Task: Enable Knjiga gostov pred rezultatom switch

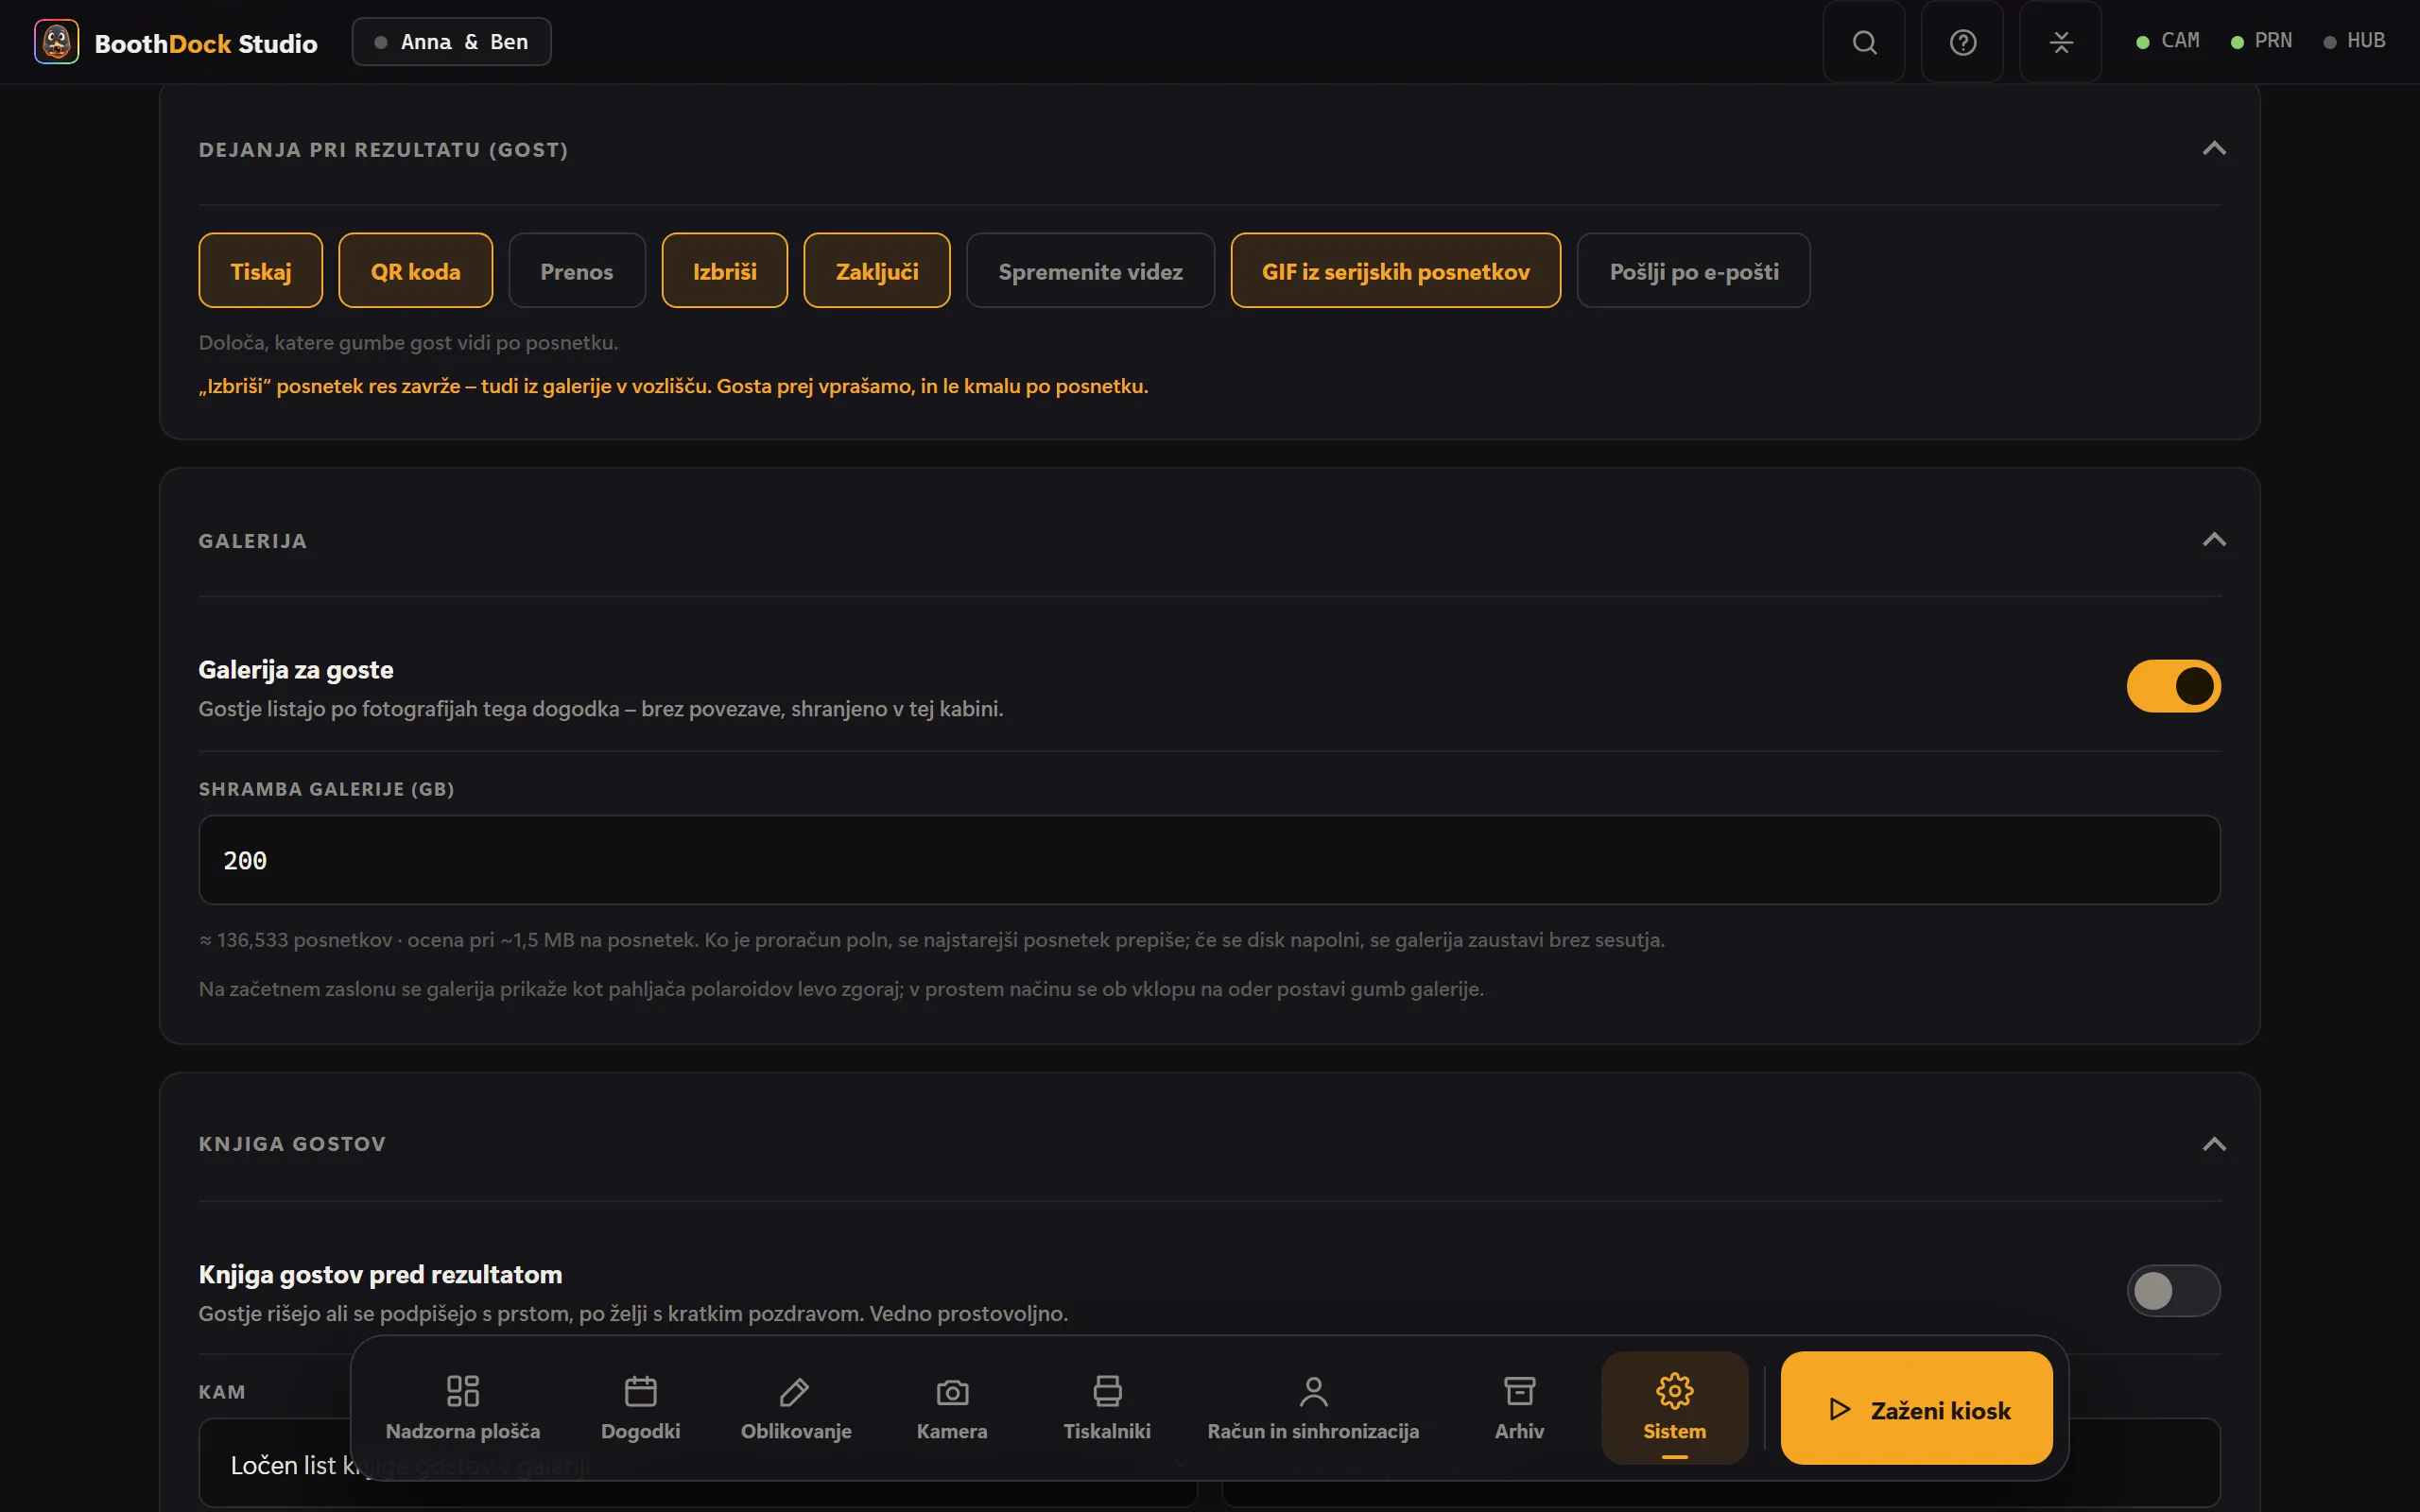Action: tap(2173, 1290)
